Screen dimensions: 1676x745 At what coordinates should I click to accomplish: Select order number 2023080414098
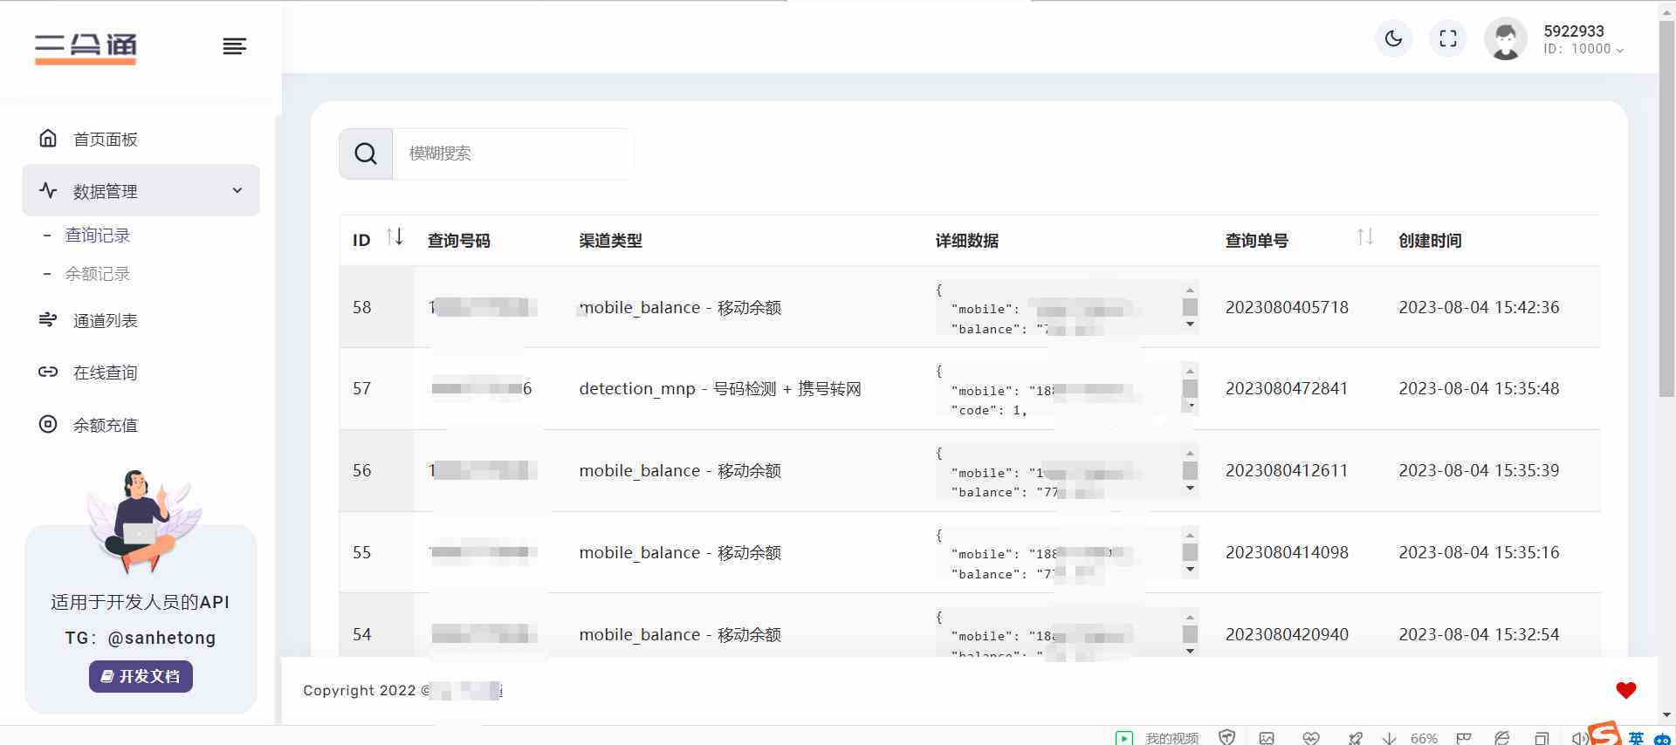point(1287,552)
